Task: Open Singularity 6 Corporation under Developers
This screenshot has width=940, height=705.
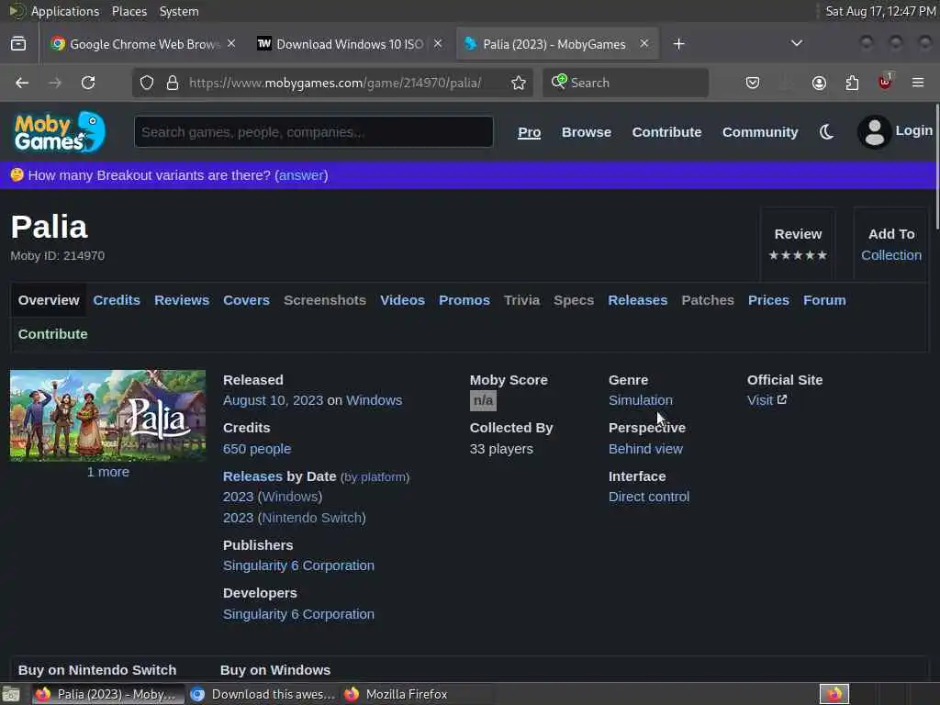Action: pyautogui.click(x=298, y=614)
